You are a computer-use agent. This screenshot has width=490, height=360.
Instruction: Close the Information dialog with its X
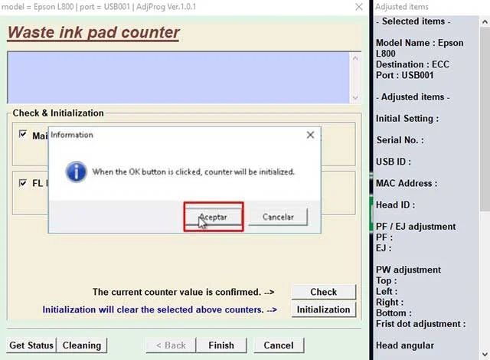[x=310, y=135]
